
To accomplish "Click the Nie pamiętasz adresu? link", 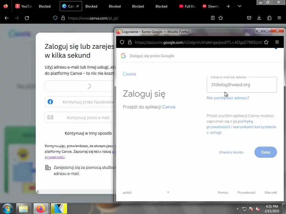I will point(228,98).
